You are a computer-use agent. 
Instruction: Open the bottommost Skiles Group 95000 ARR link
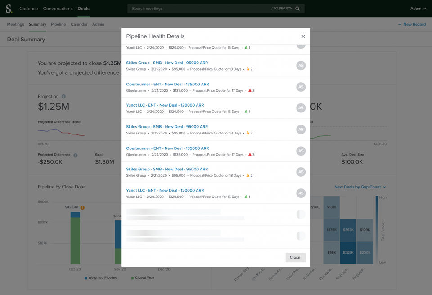tap(167, 169)
